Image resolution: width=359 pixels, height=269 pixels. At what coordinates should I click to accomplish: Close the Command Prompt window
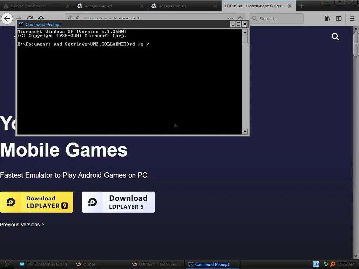coord(245,24)
